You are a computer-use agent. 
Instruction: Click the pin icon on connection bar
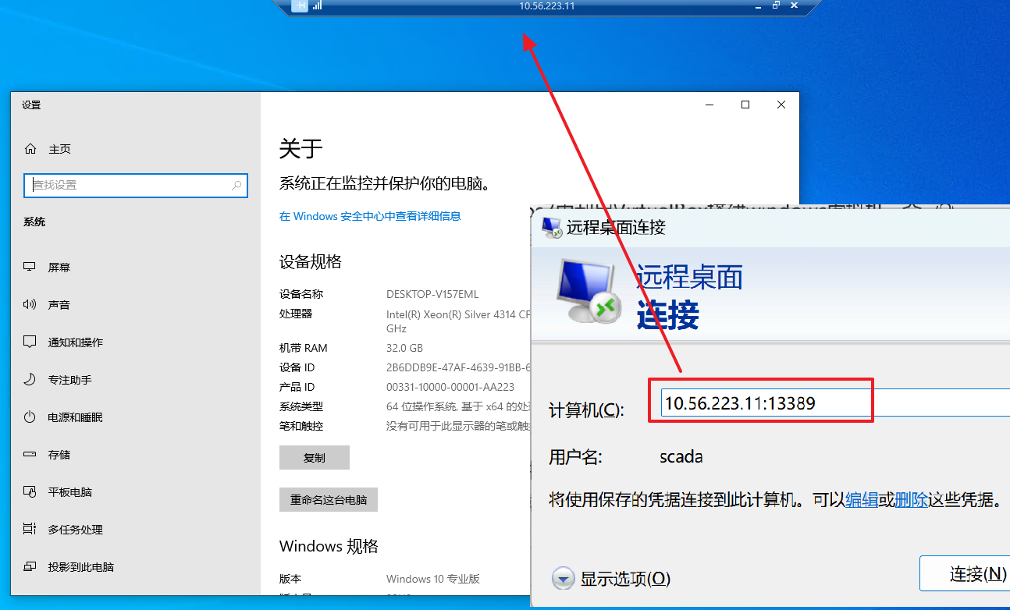click(x=300, y=5)
